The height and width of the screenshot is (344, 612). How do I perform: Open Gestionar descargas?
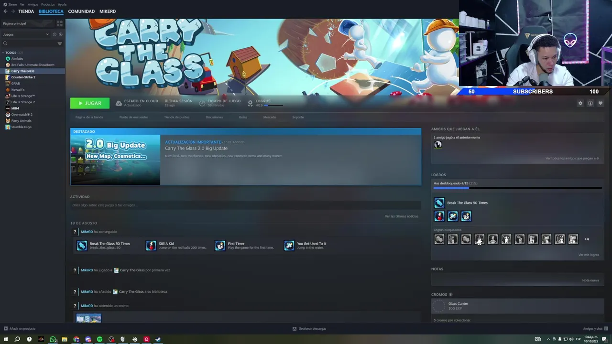(309, 329)
